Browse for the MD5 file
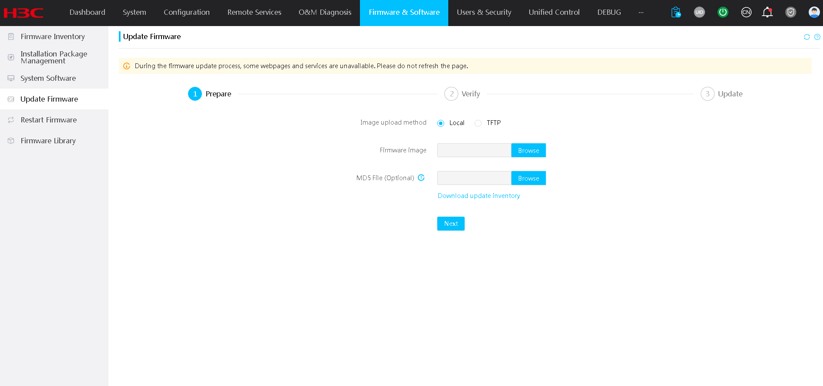This screenshot has width=823, height=386. click(x=528, y=178)
